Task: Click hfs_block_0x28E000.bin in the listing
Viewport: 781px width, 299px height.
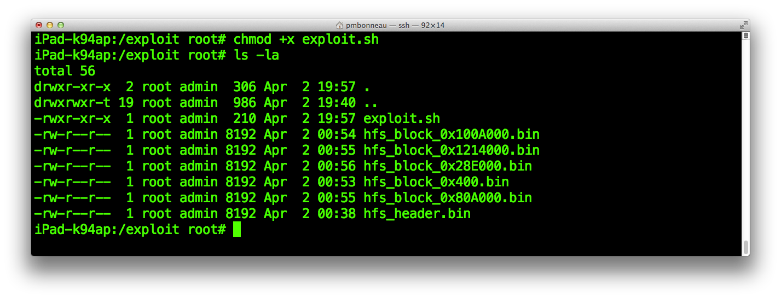Action: 448,166
